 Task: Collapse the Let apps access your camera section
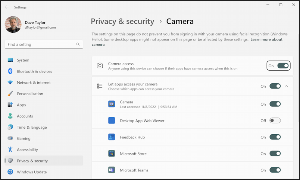point(287,86)
